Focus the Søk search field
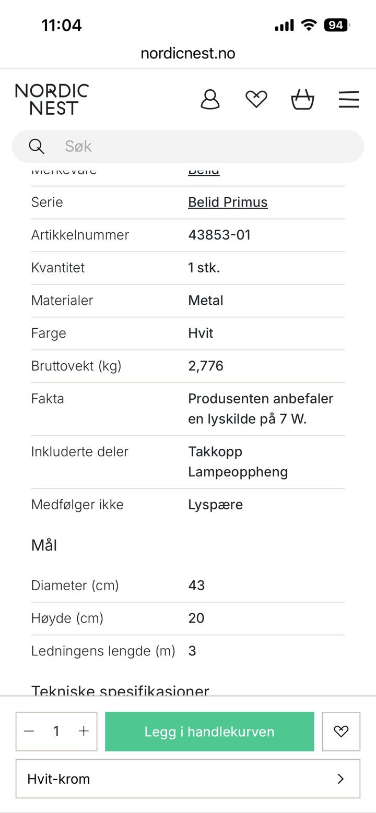Viewport: 376px width, 813px height. (x=198, y=147)
